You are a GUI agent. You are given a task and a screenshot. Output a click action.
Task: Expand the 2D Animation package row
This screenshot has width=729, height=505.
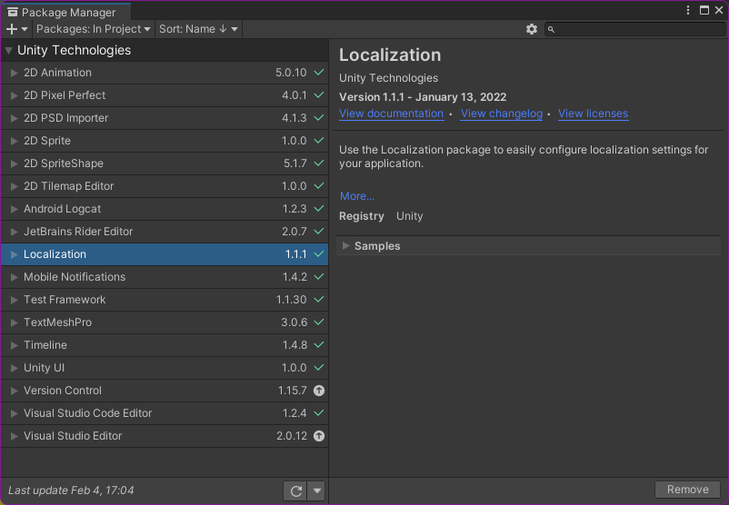pos(14,73)
